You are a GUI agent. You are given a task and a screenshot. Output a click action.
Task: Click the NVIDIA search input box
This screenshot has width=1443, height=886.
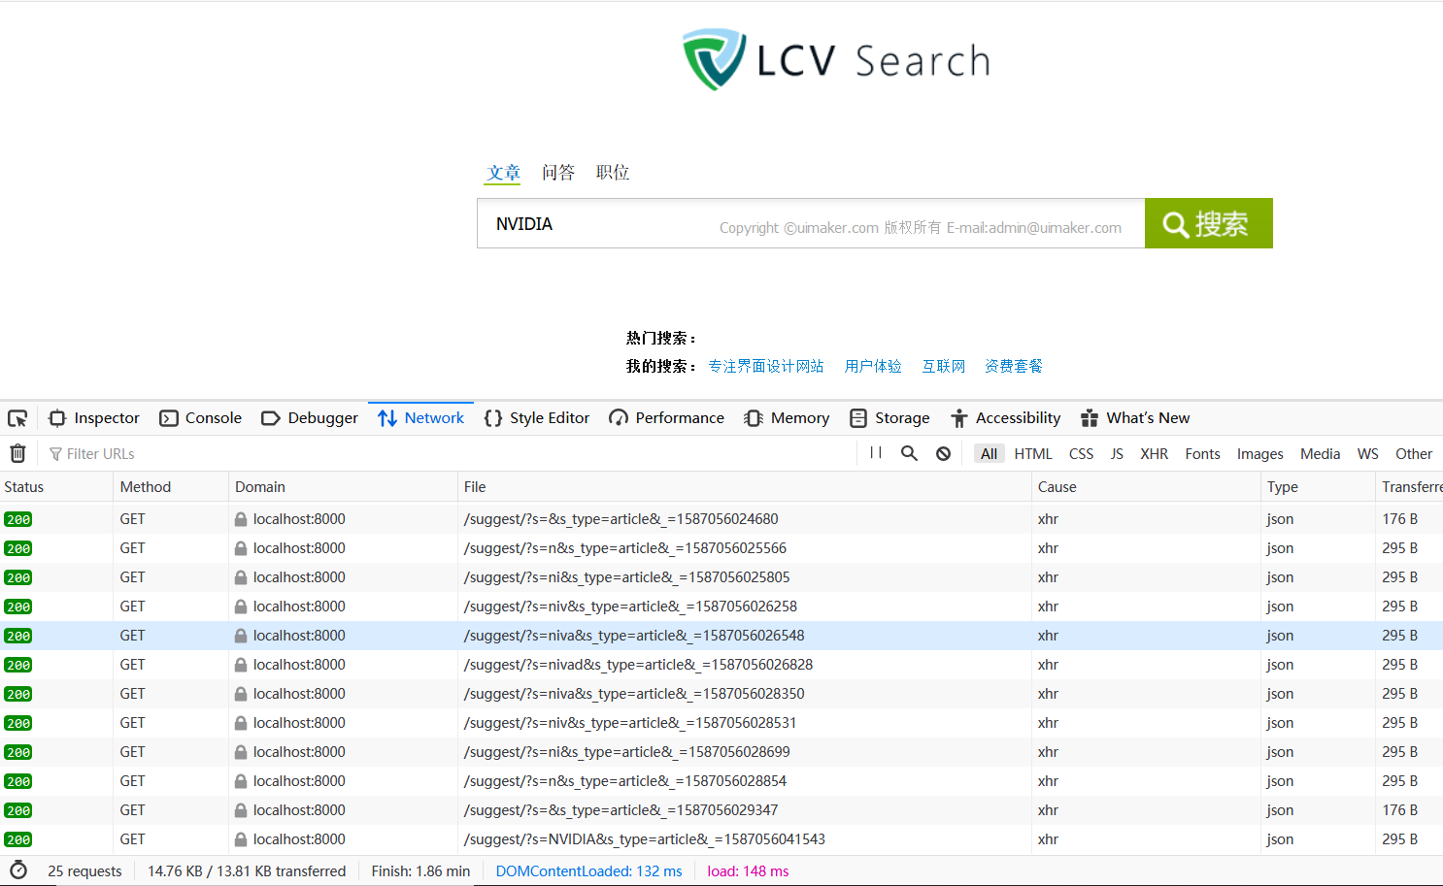coord(811,223)
